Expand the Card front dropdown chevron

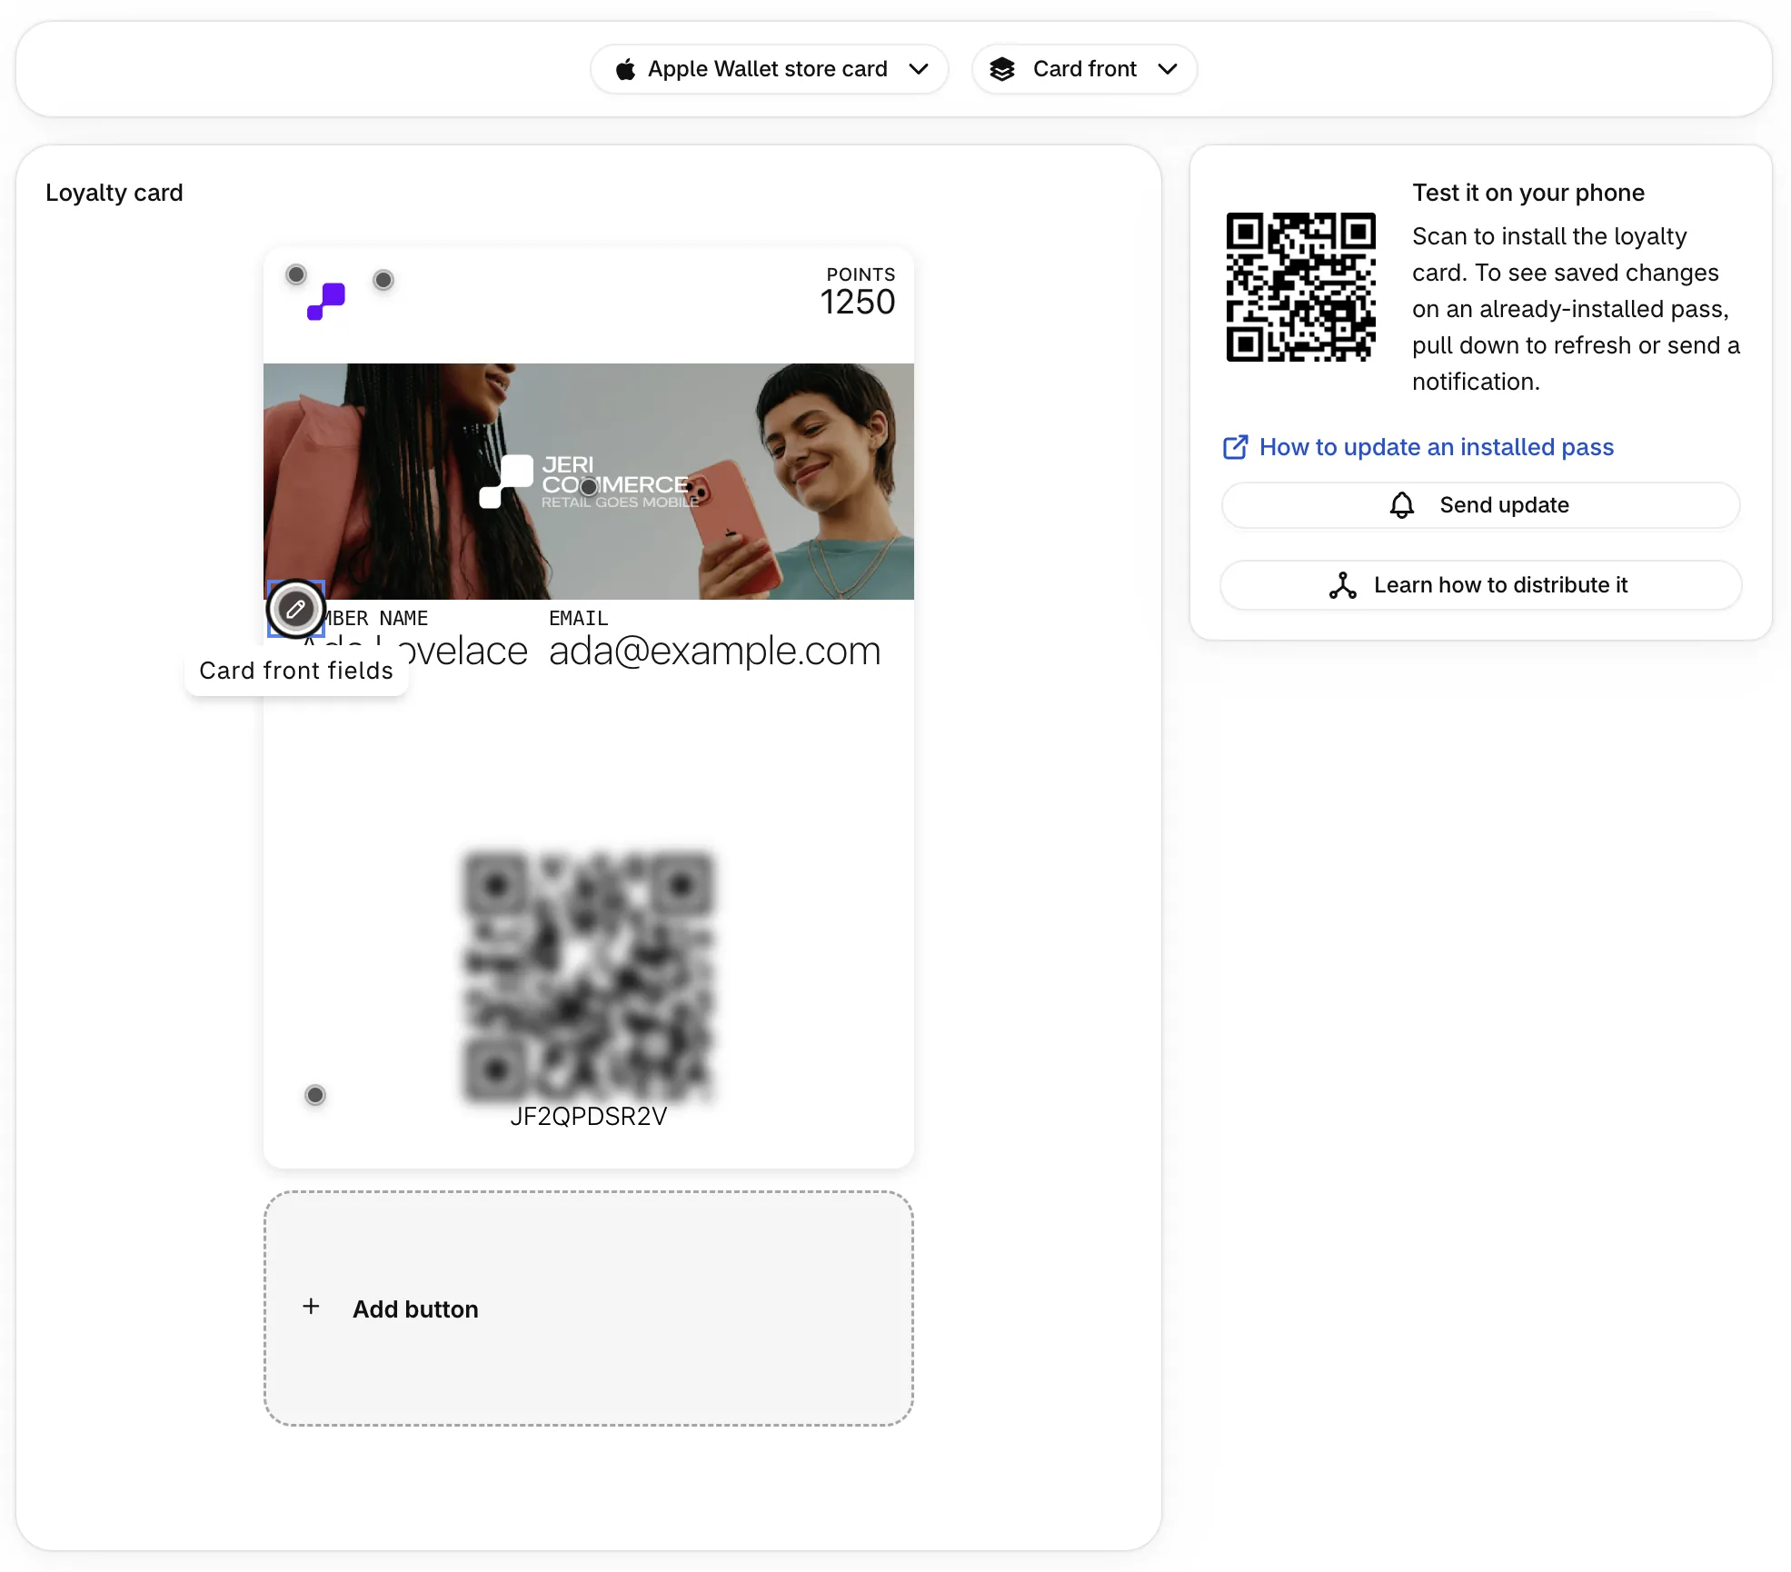pyautogui.click(x=1168, y=69)
